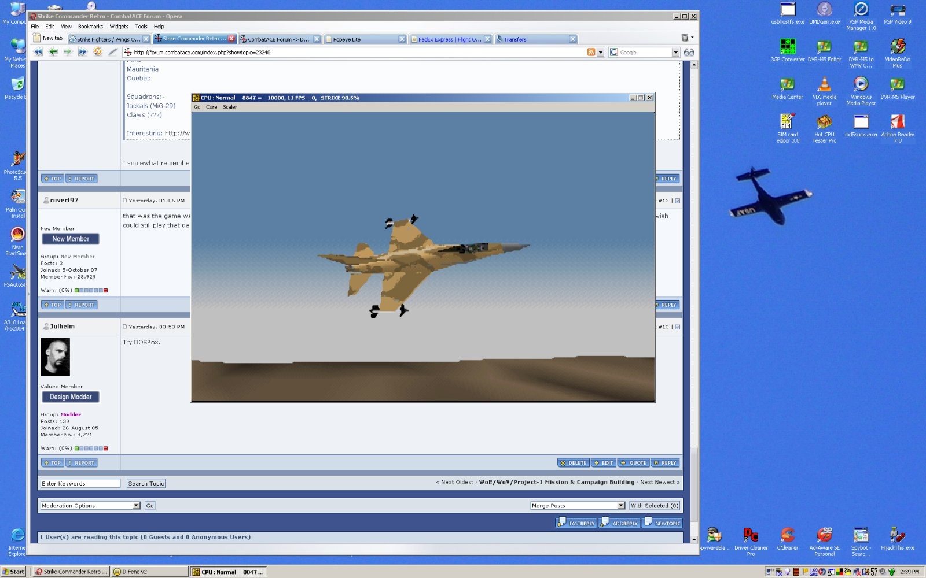Open the Tools menu in Opera
The width and height of the screenshot is (926, 578).
(141, 27)
